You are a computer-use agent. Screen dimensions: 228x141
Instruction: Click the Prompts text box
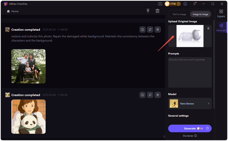coord(190,72)
